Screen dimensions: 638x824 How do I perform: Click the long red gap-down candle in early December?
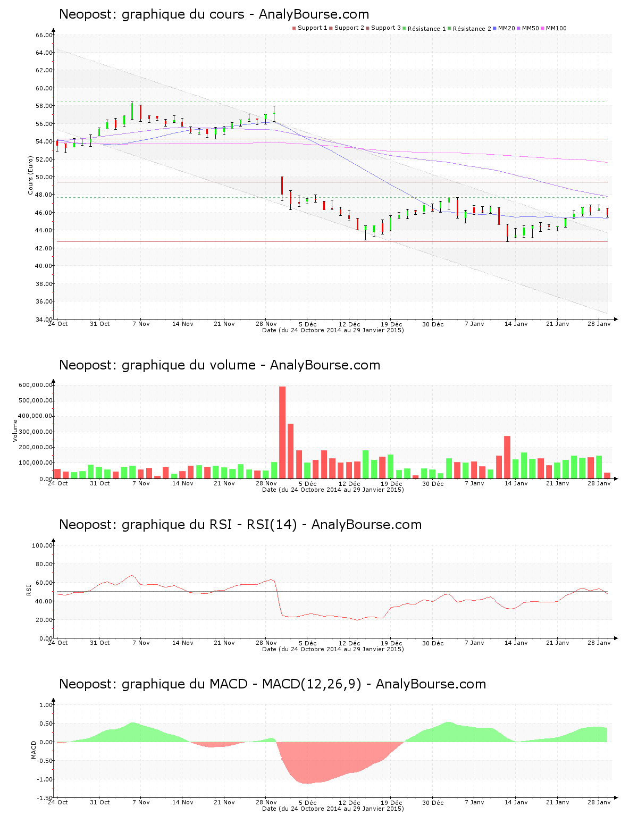[x=282, y=189]
